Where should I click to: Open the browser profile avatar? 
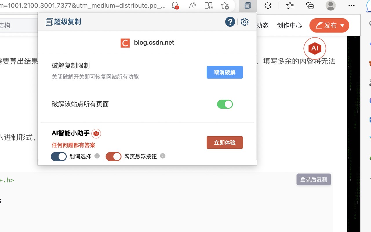click(x=330, y=6)
